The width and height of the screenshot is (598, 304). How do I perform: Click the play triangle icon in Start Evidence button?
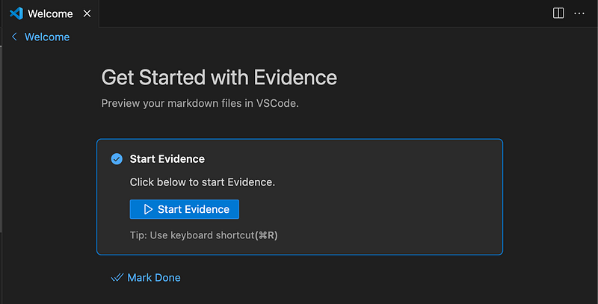pos(148,209)
